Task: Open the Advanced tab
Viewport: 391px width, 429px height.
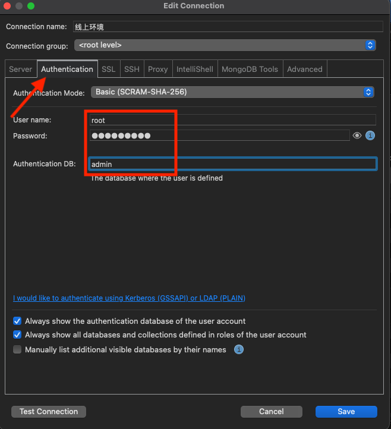Action: pos(305,69)
